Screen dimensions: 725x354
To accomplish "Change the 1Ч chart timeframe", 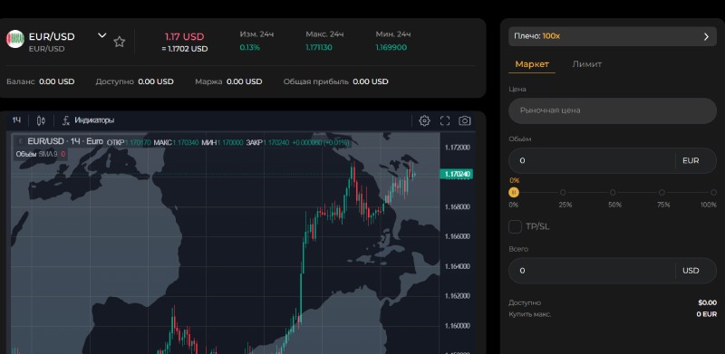I will [x=16, y=120].
